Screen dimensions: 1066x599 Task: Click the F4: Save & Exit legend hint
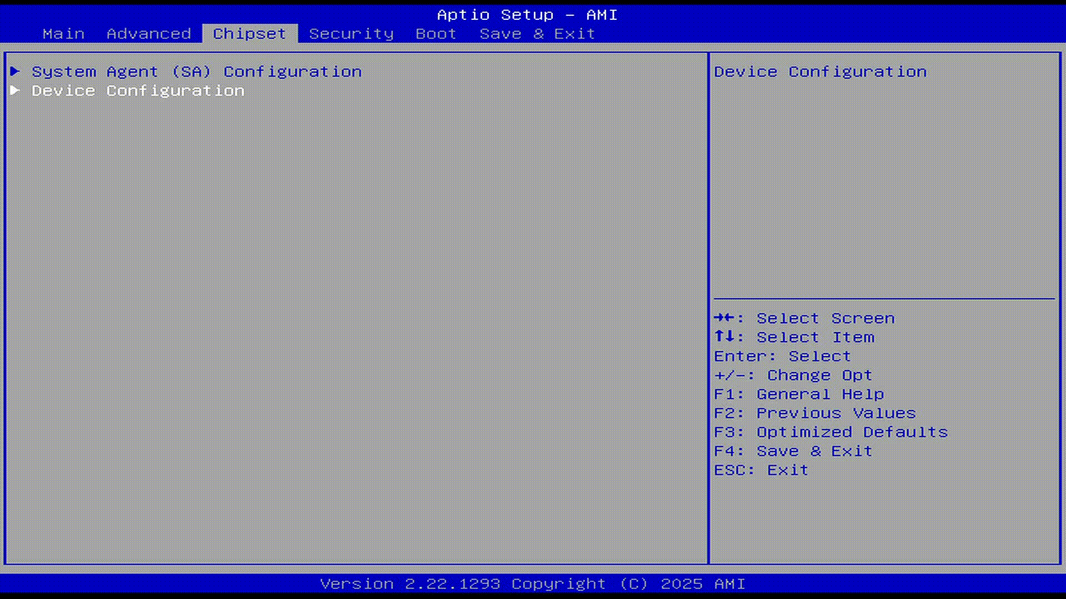click(793, 451)
